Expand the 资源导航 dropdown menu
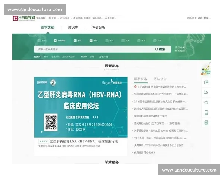Image resolution: width=224 pixels, height=179 pixels. point(42,18)
